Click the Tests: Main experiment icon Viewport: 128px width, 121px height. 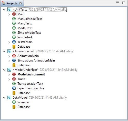14,42
